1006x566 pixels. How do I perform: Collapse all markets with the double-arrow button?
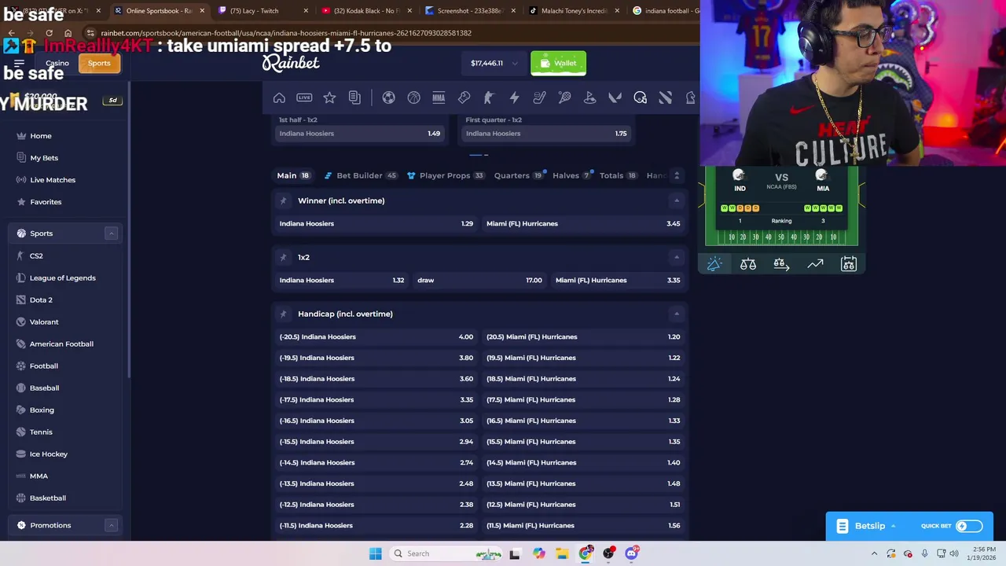tap(677, 175)
